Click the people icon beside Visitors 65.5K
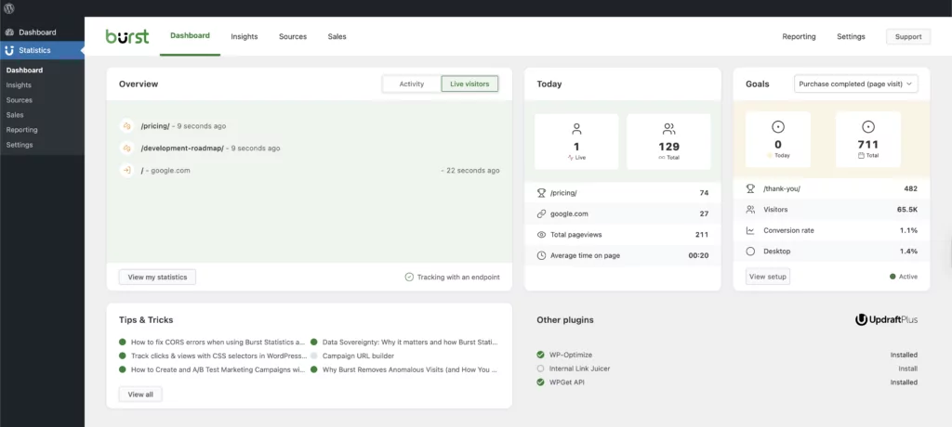The height and width of the screenshot is (427, 952). (x=750, y=209)
